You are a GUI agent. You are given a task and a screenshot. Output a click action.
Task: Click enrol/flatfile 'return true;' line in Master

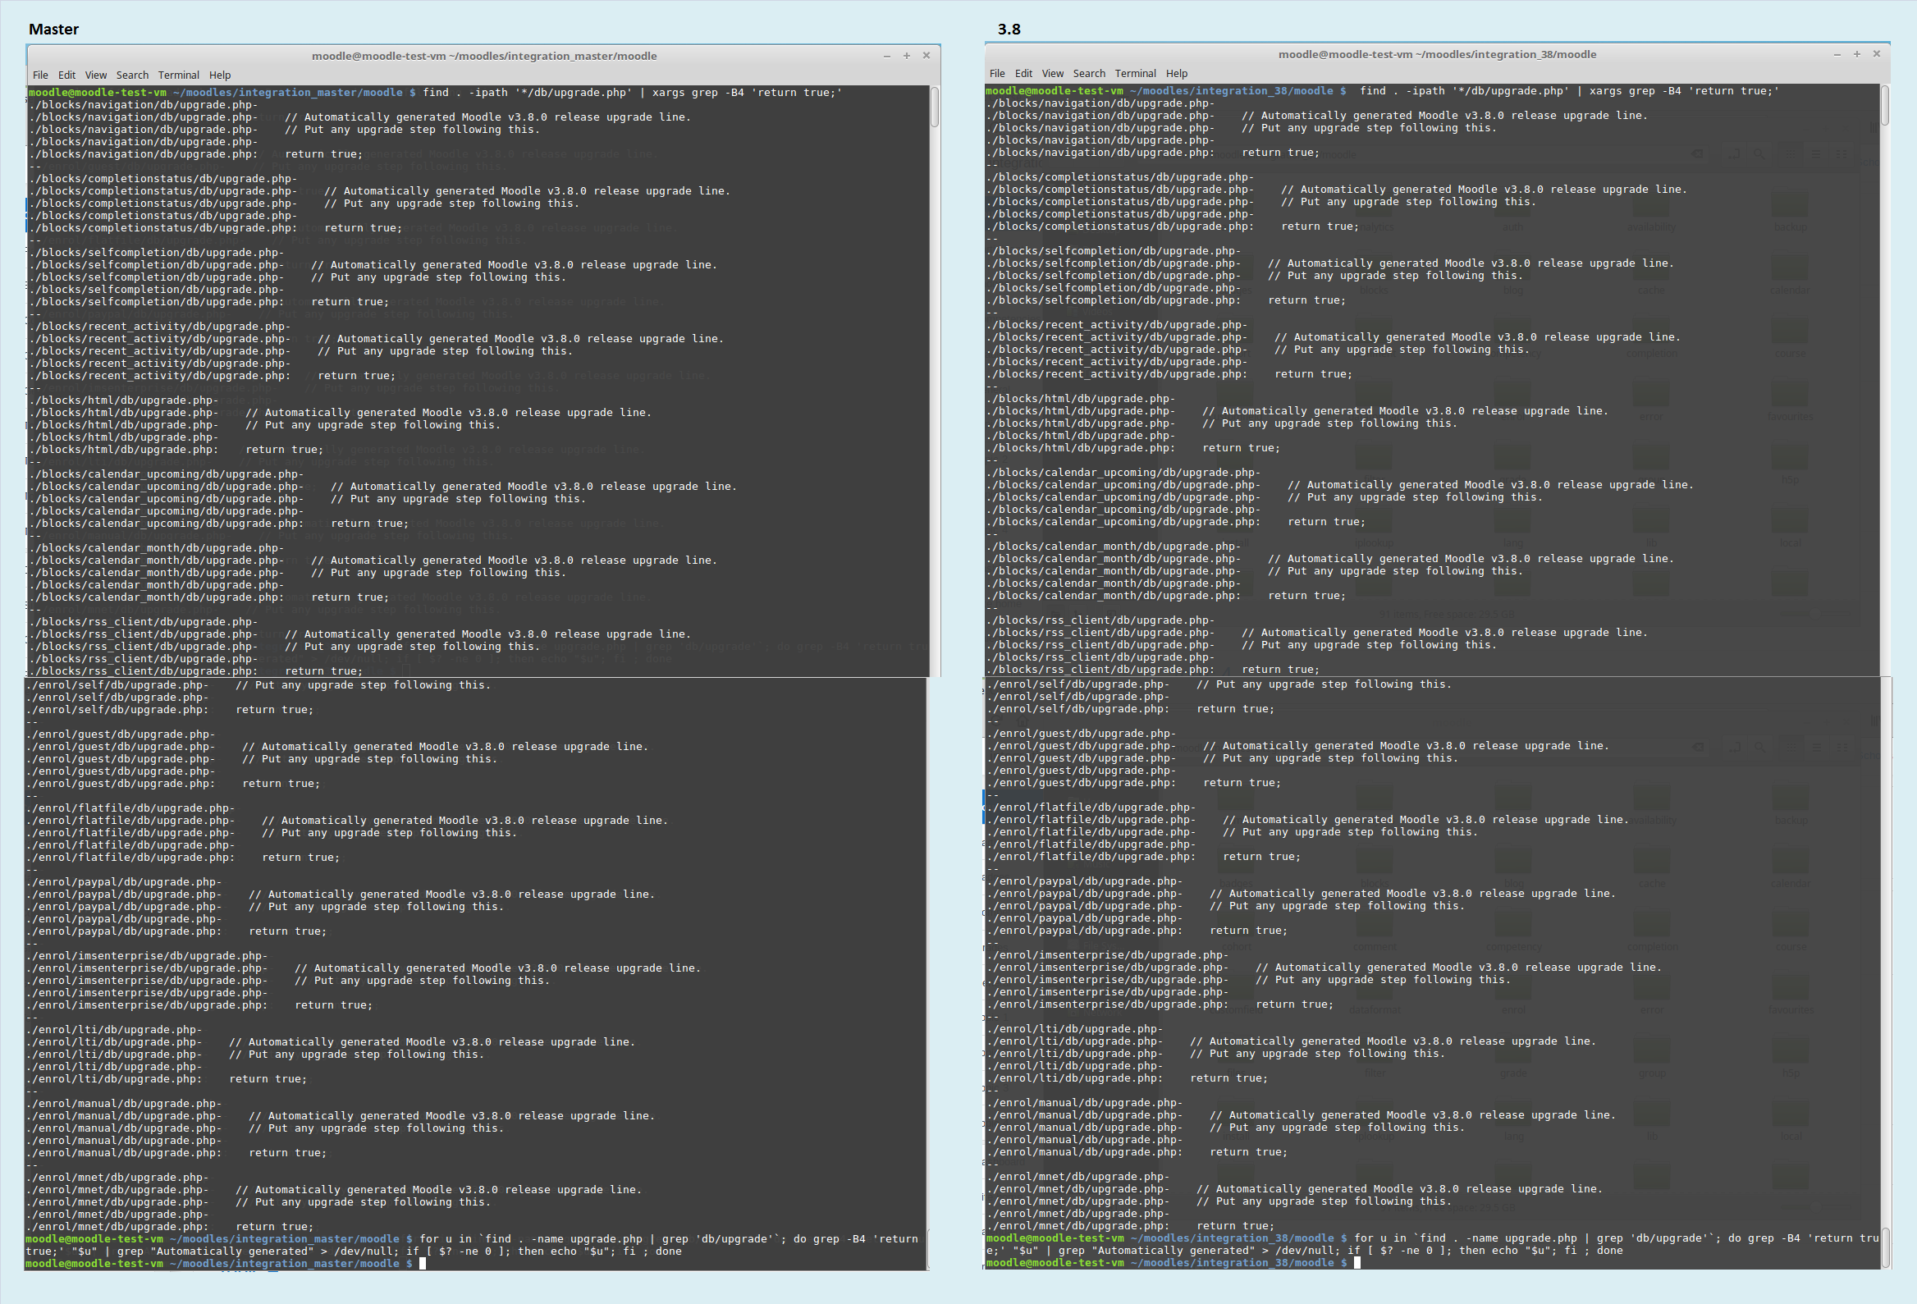point(183,858)
